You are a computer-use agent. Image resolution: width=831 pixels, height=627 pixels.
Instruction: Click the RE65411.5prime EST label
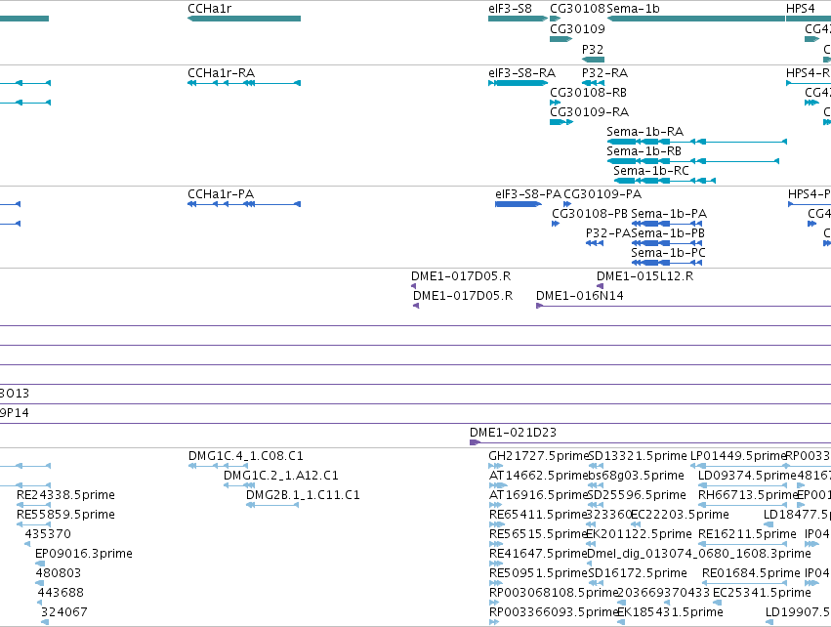tap(538, 515)
